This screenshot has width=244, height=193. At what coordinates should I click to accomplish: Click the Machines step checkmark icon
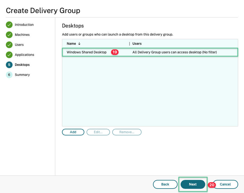click(9, 35)
